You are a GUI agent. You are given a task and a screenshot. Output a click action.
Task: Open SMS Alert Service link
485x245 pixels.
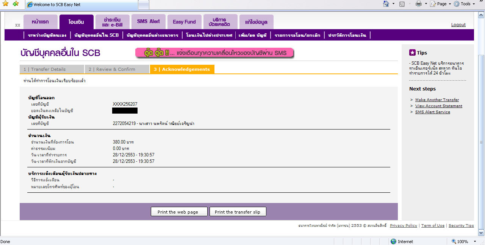tap(433, 112)
